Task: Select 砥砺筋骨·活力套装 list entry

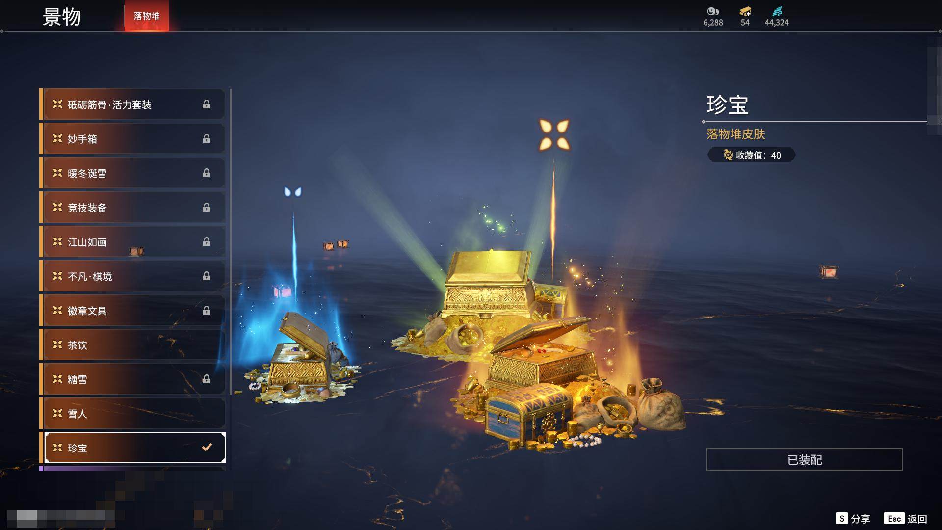Action: [132, 104]
